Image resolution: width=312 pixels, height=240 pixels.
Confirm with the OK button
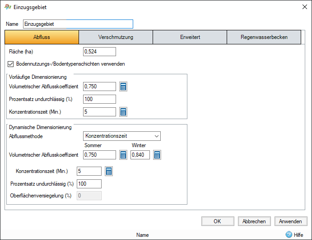tap(218, 221)
